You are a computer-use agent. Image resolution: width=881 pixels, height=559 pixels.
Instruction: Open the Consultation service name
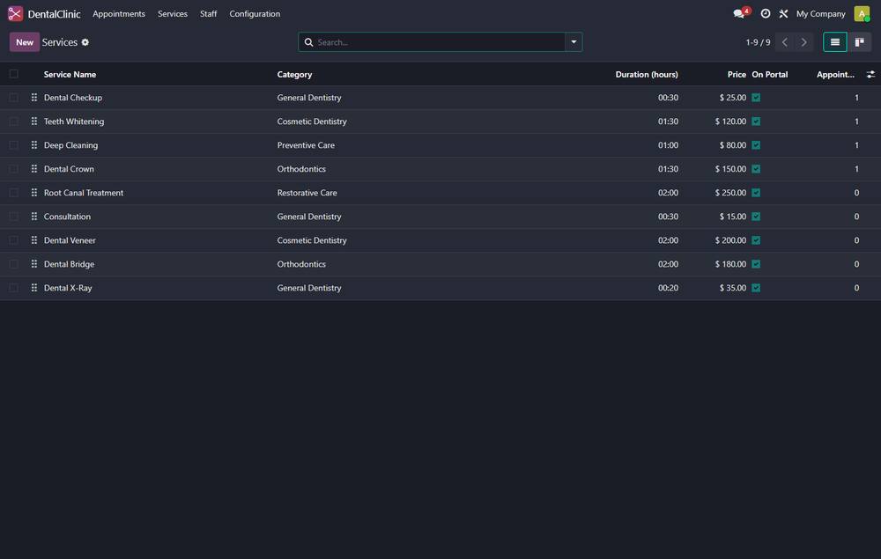[x=67, y=216]
